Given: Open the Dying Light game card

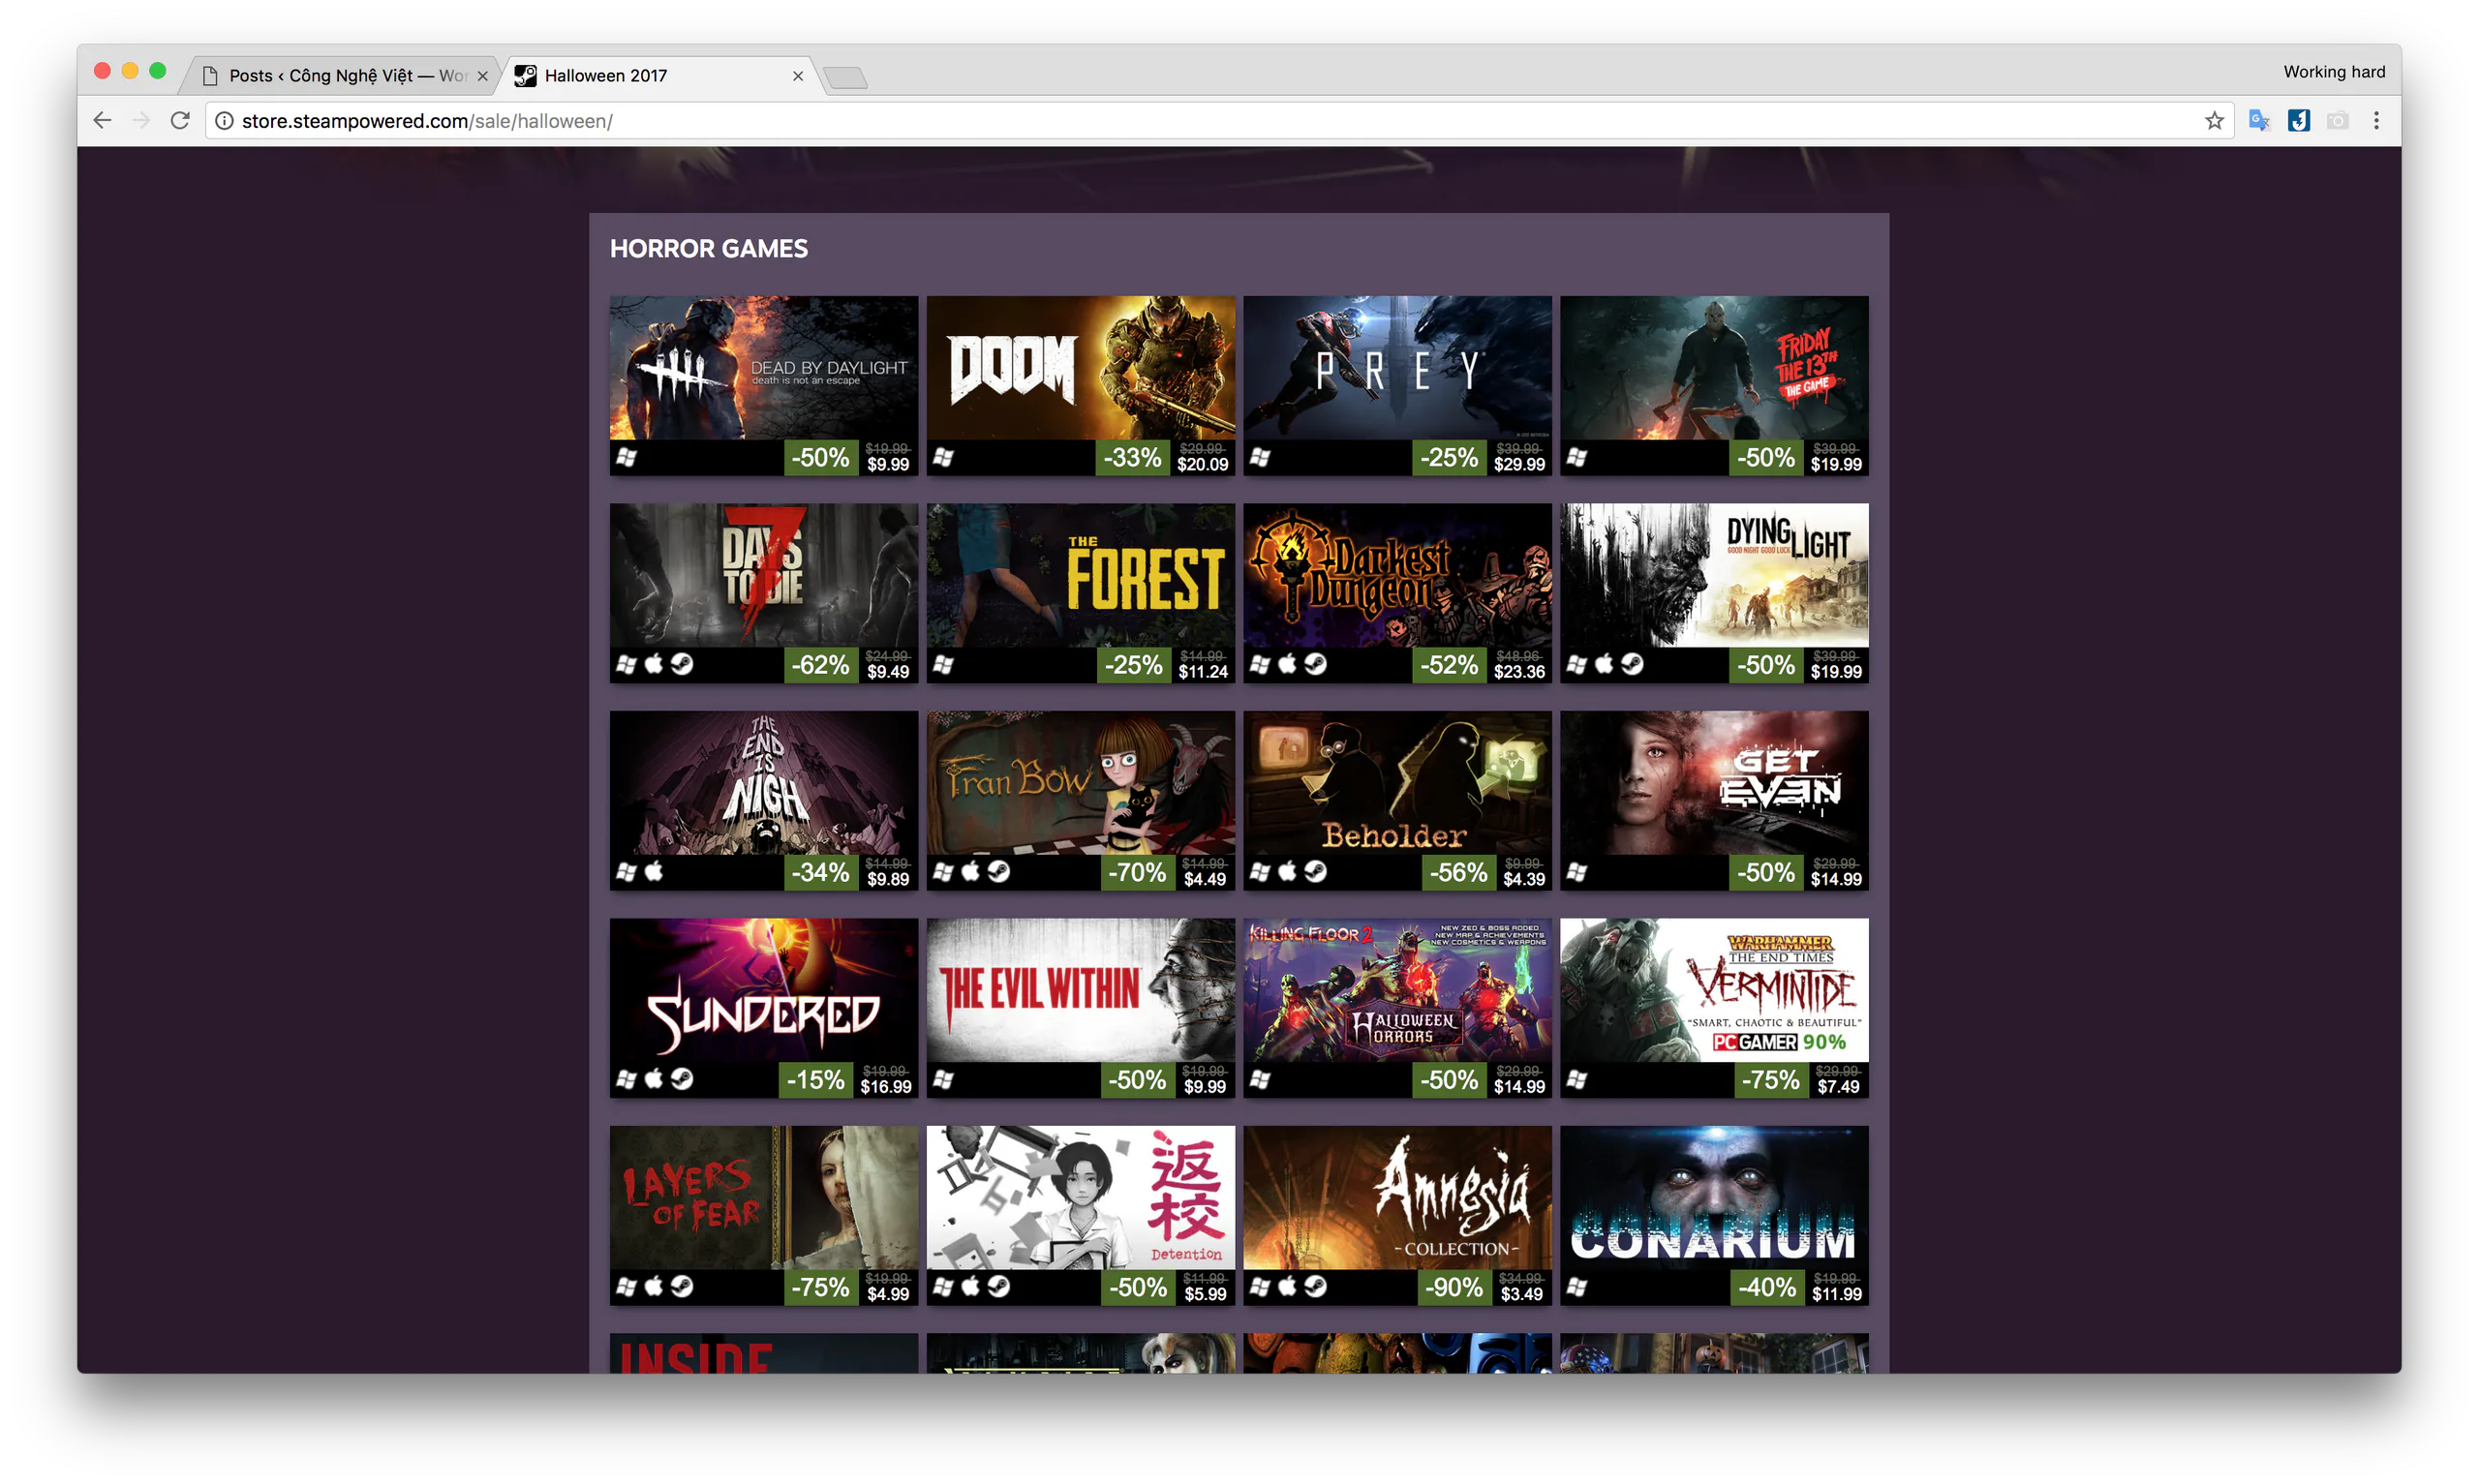Looking at the screenshot, I should click(1713, 593).
